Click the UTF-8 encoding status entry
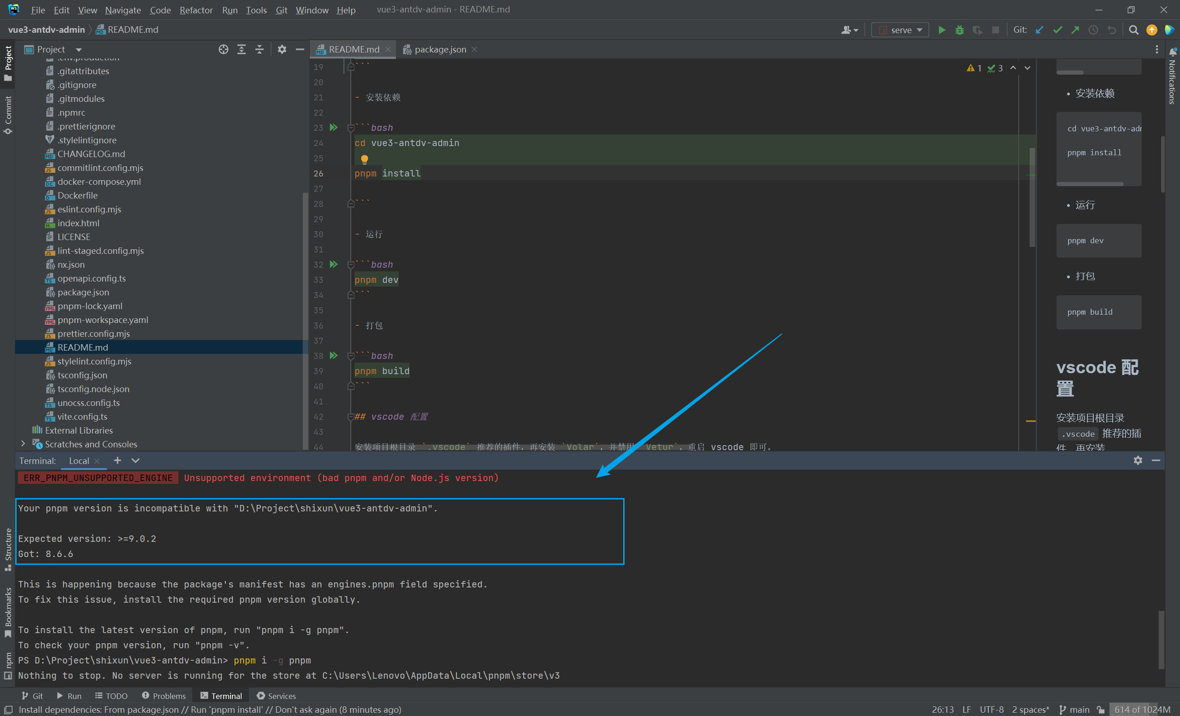Viewport: 1180px width, 716px height. click(x=991, y=709)
